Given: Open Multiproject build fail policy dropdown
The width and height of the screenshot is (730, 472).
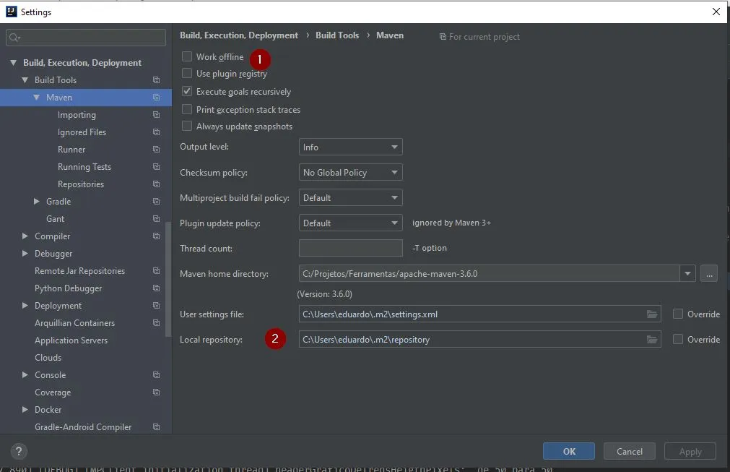Looking at the screenshot, I should click(351, 198).
